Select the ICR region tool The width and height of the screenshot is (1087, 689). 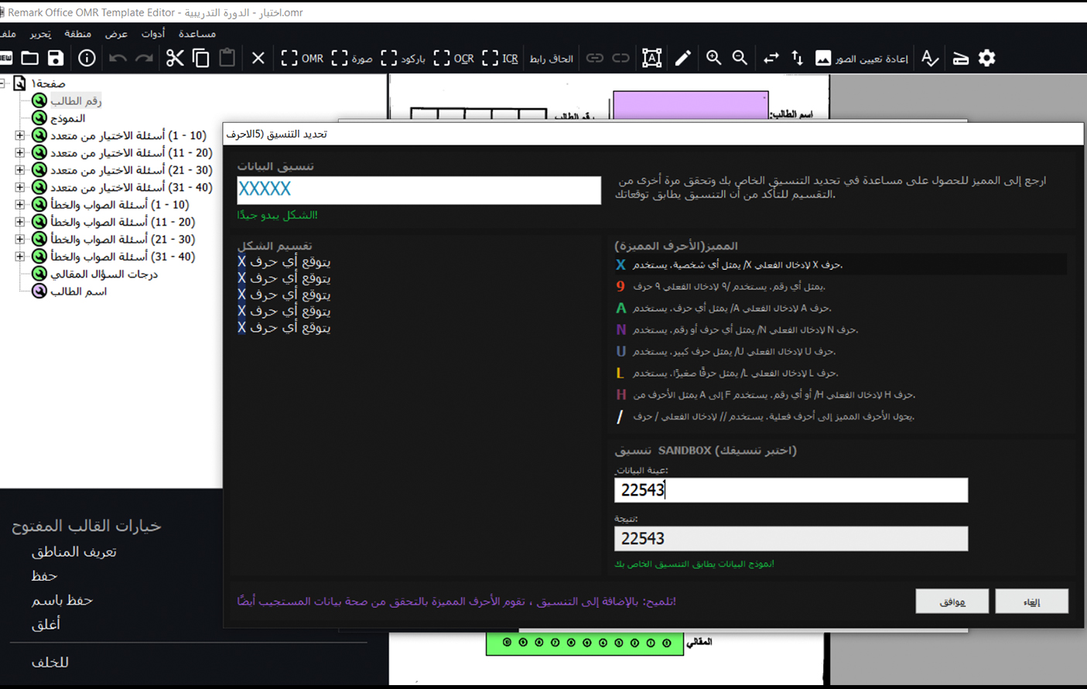tap(501, 58)
